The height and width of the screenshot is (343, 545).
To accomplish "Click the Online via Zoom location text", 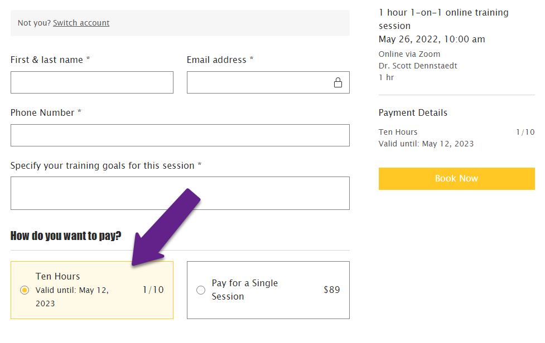I will [x=409, y=54].
